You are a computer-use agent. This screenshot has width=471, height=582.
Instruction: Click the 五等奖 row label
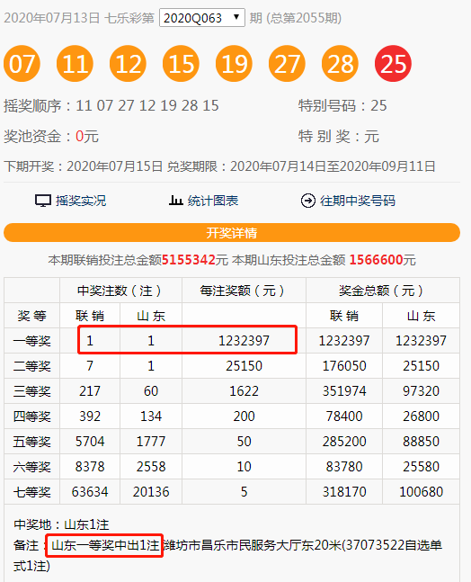click(31, 442)
